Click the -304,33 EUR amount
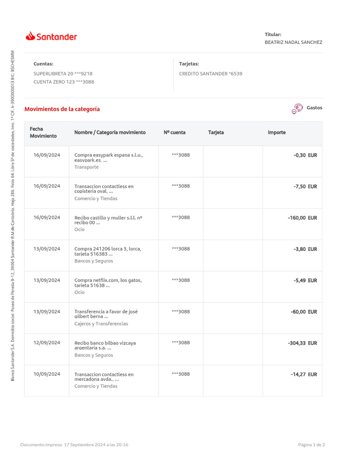This screenshot has height=463, width=347. pos(302,343)
